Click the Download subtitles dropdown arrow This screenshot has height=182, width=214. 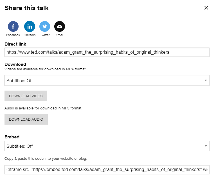(x=206, y=80)
